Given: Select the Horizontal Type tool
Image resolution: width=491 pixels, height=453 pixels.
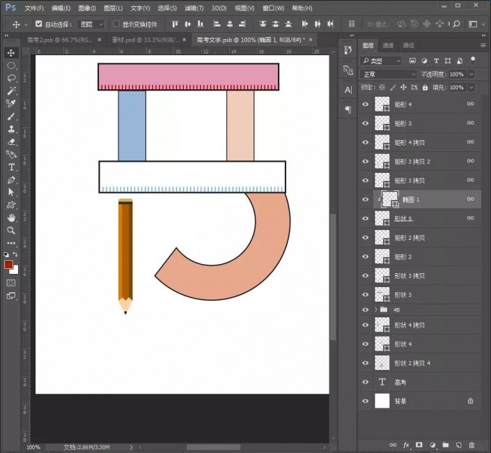Looking at the screenshot, I should click(11, 167).
